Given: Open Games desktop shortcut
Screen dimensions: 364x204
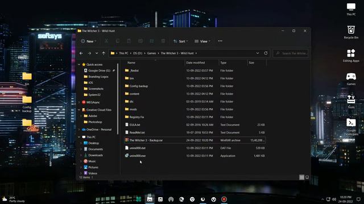Looking at the screenshot, I should 351,79.
